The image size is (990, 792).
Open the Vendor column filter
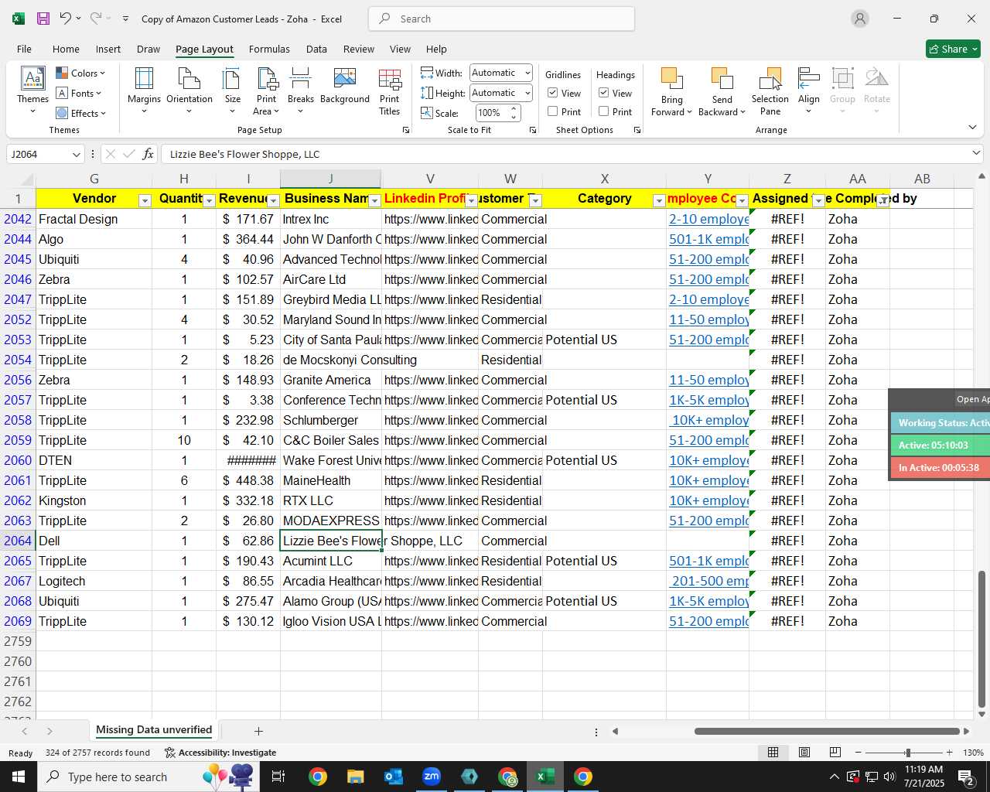145,200
